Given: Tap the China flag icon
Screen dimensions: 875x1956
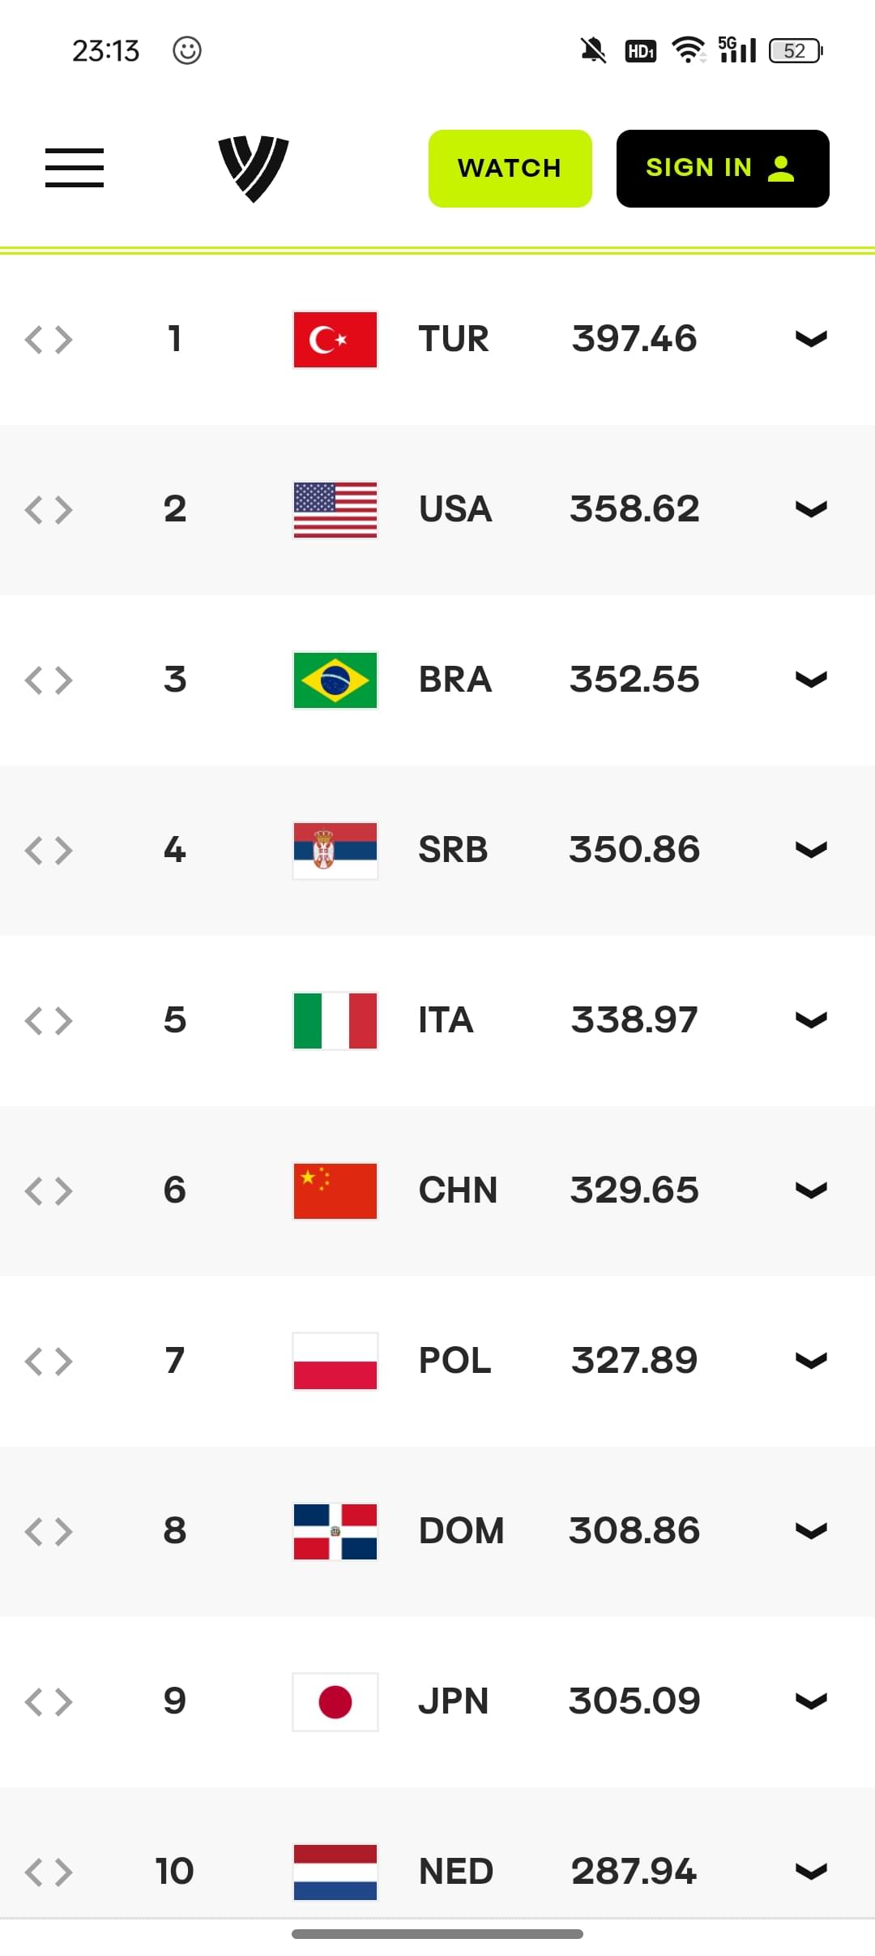Looking at the screenshot, I should [335, 1191].
